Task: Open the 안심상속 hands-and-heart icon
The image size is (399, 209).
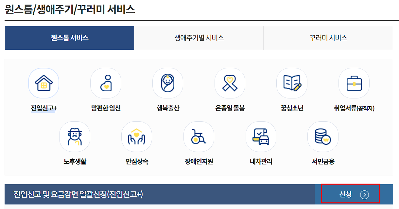Action: (137, 136)
